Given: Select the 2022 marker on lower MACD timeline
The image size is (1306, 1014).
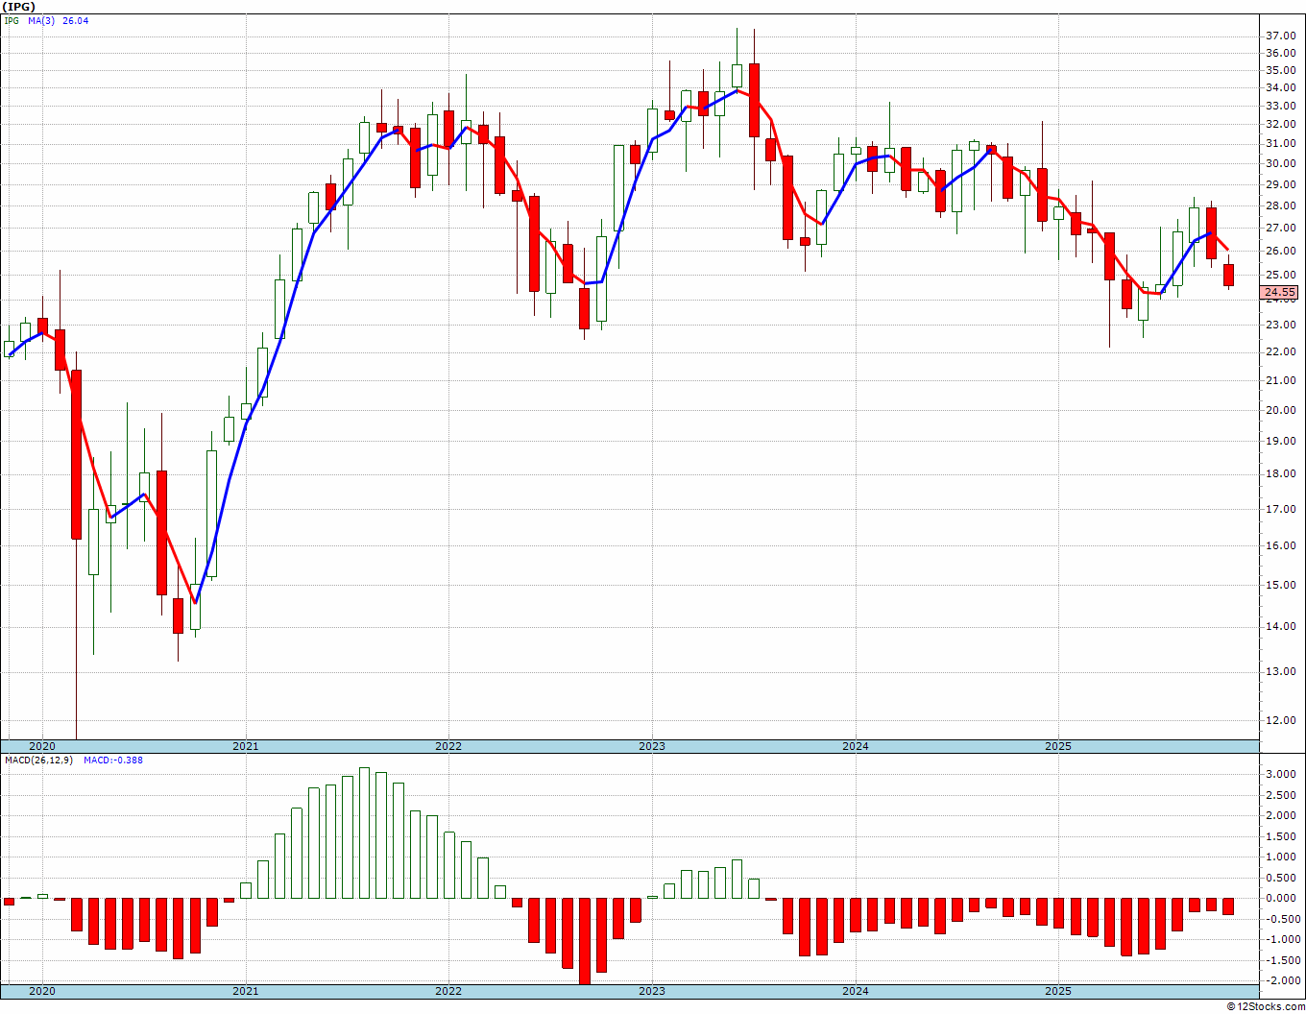Looking at the screenshot, I should click(x=448, y=991).
